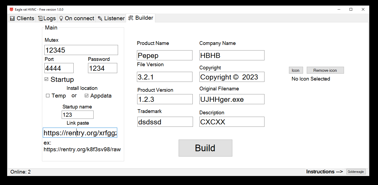Viewport: 378px width, 185px height.
Task: Focus the Port input field
Action: [x=59, y=68]
